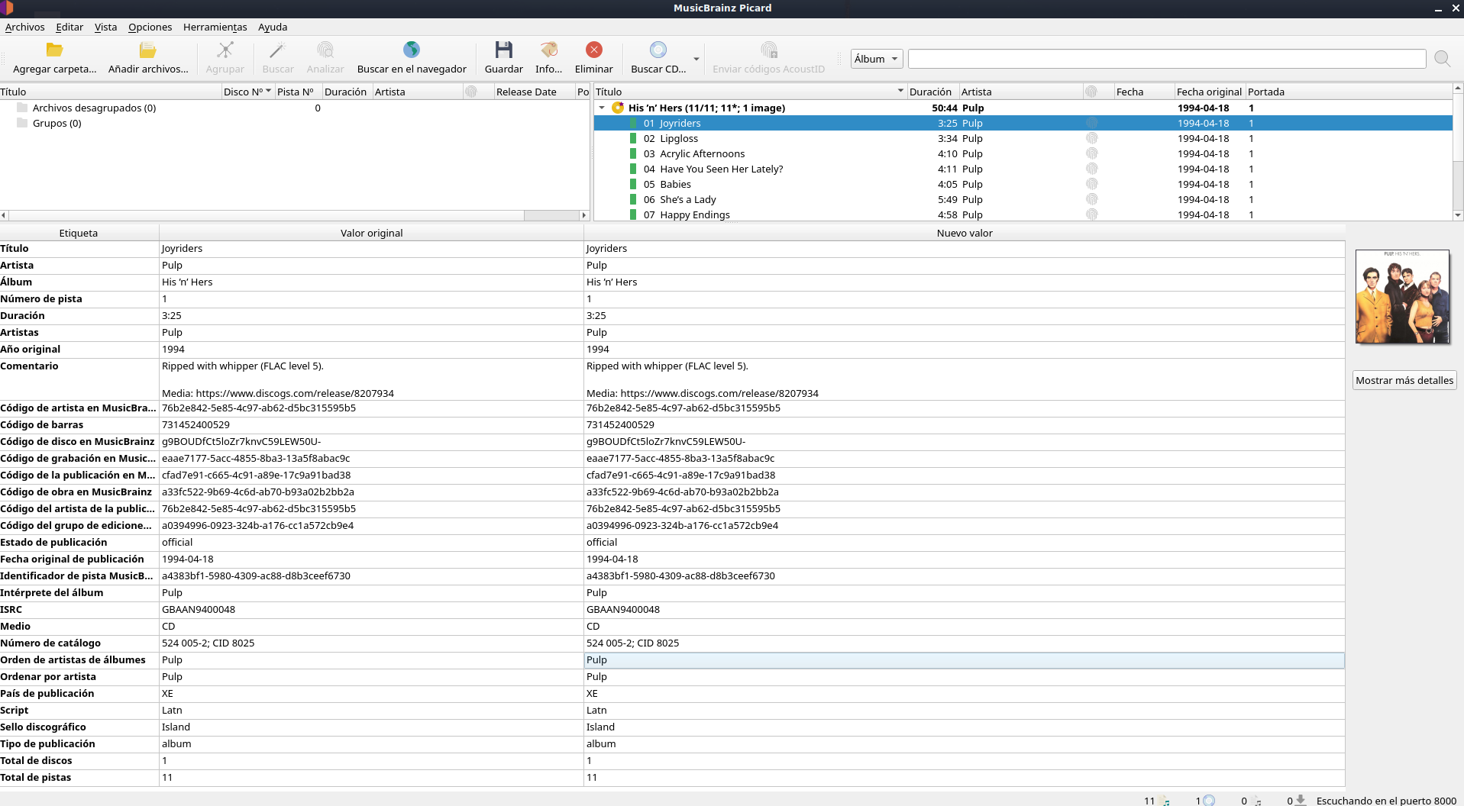Click the His 'n' Hers cover art thumbnail
This screenshot has height=806, width=1464.
[x=1402, y=296]
